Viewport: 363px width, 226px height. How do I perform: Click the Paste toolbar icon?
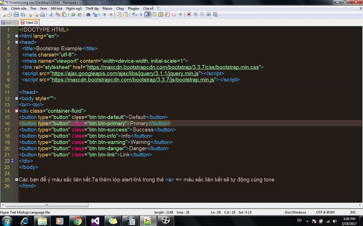click(x=64, y=14)
